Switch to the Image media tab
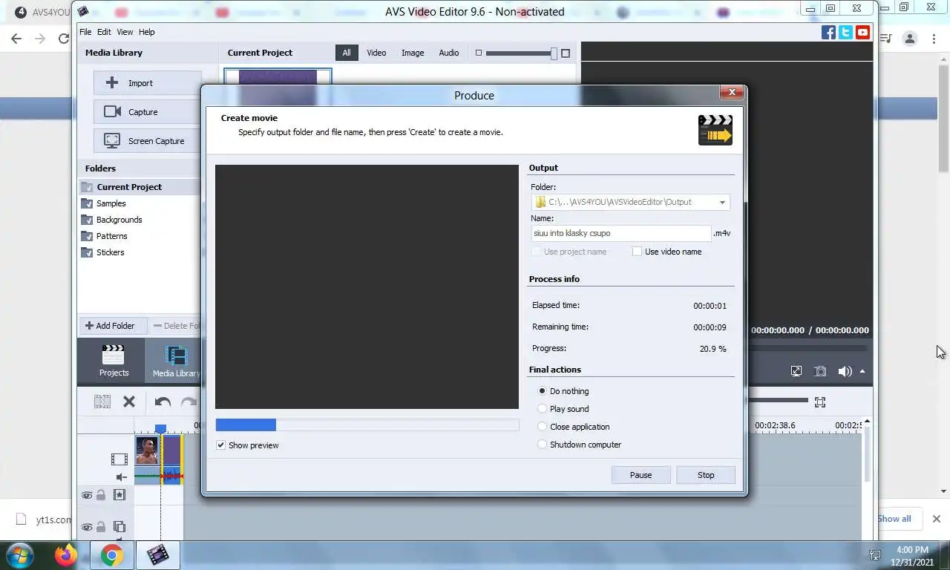950x570 pixels. tap(413, 53)
